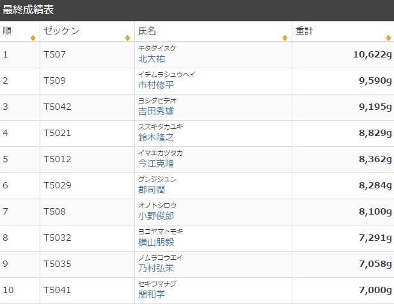Click sort arrows in 順 column header
394x304 pixels.
point(33,38)
